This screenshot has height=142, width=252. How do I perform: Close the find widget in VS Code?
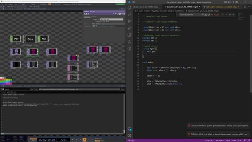click(233, 15)
